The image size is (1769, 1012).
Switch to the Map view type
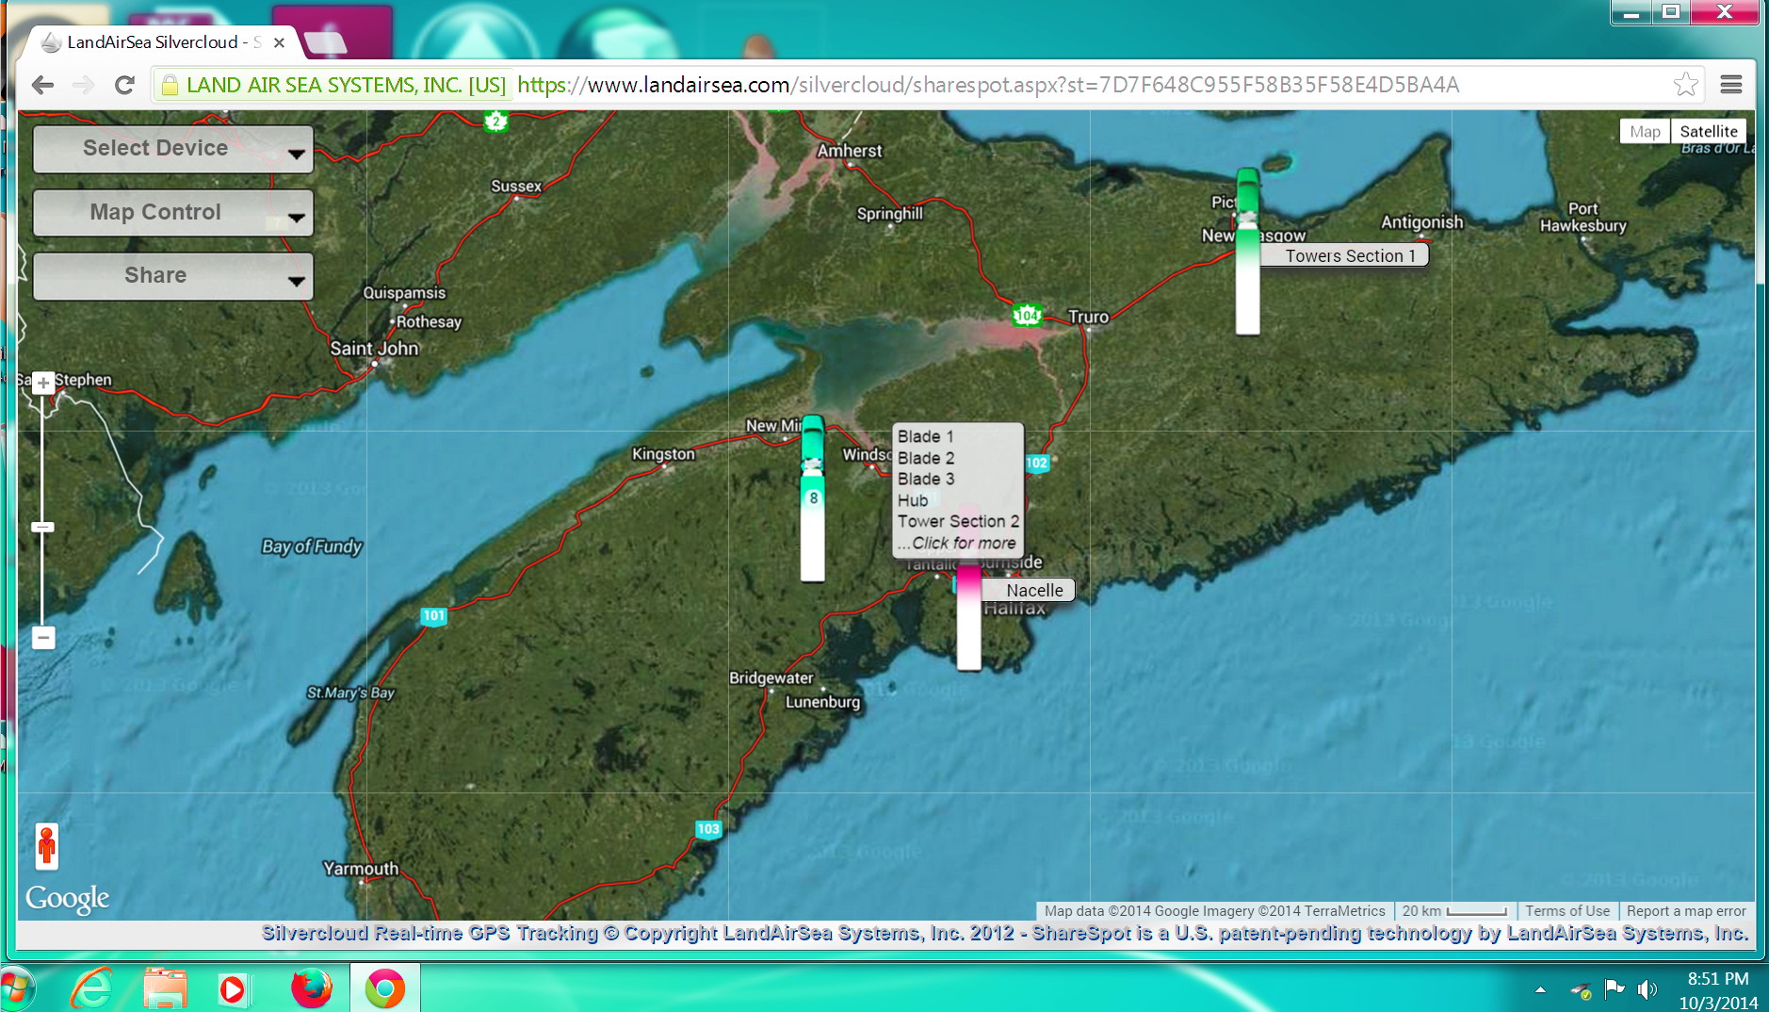[x=1645, y=132]
